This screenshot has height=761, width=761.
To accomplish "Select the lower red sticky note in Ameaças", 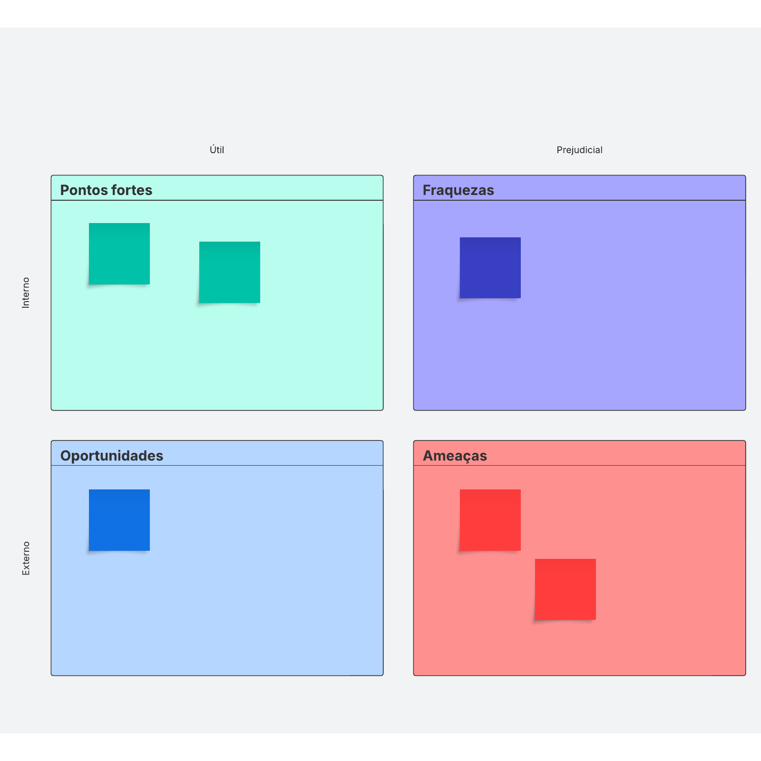I will point(566,589).
